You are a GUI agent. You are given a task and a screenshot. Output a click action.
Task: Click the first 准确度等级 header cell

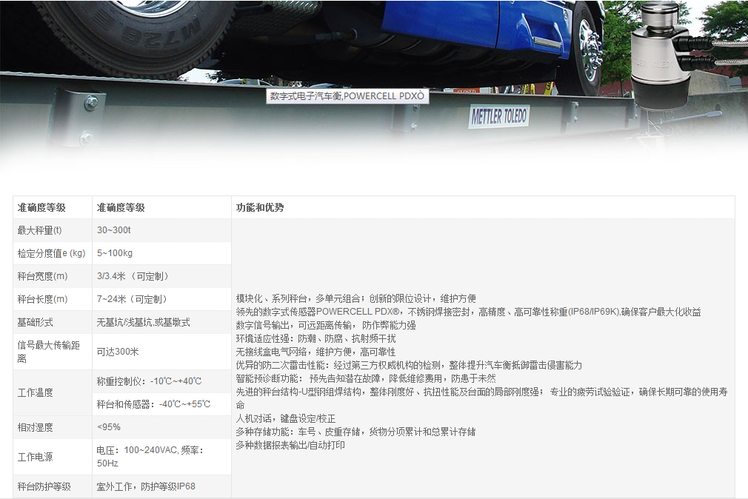41,208
